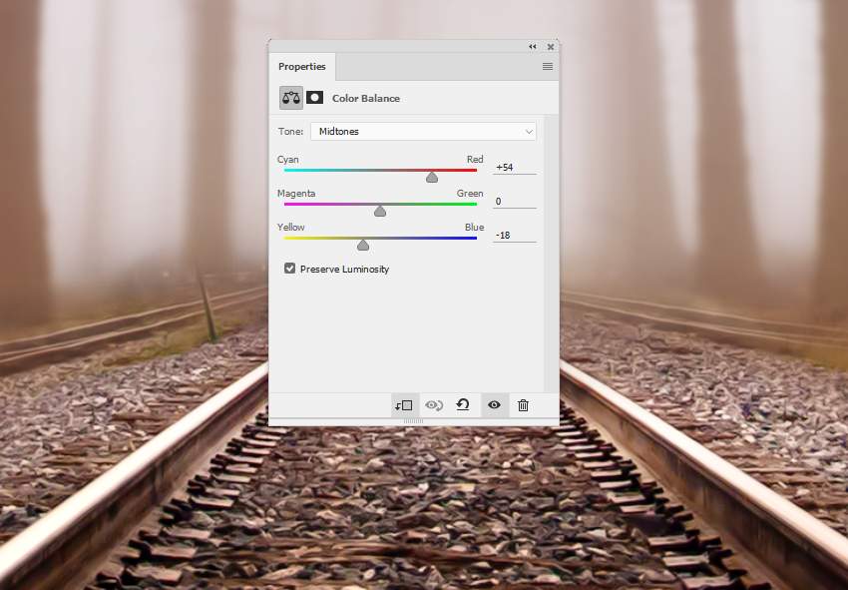Click the Cyan/Red value field showing +54

tap(514, 168)
